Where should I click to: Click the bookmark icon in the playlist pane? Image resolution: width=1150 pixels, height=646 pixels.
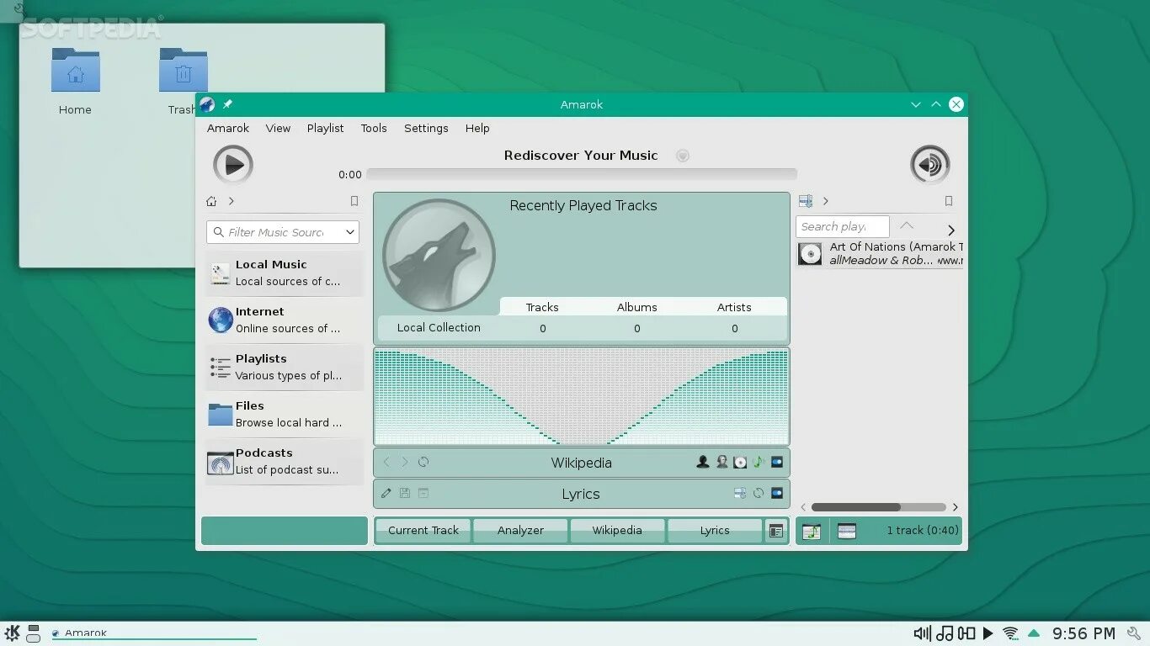tap(949, 201)
